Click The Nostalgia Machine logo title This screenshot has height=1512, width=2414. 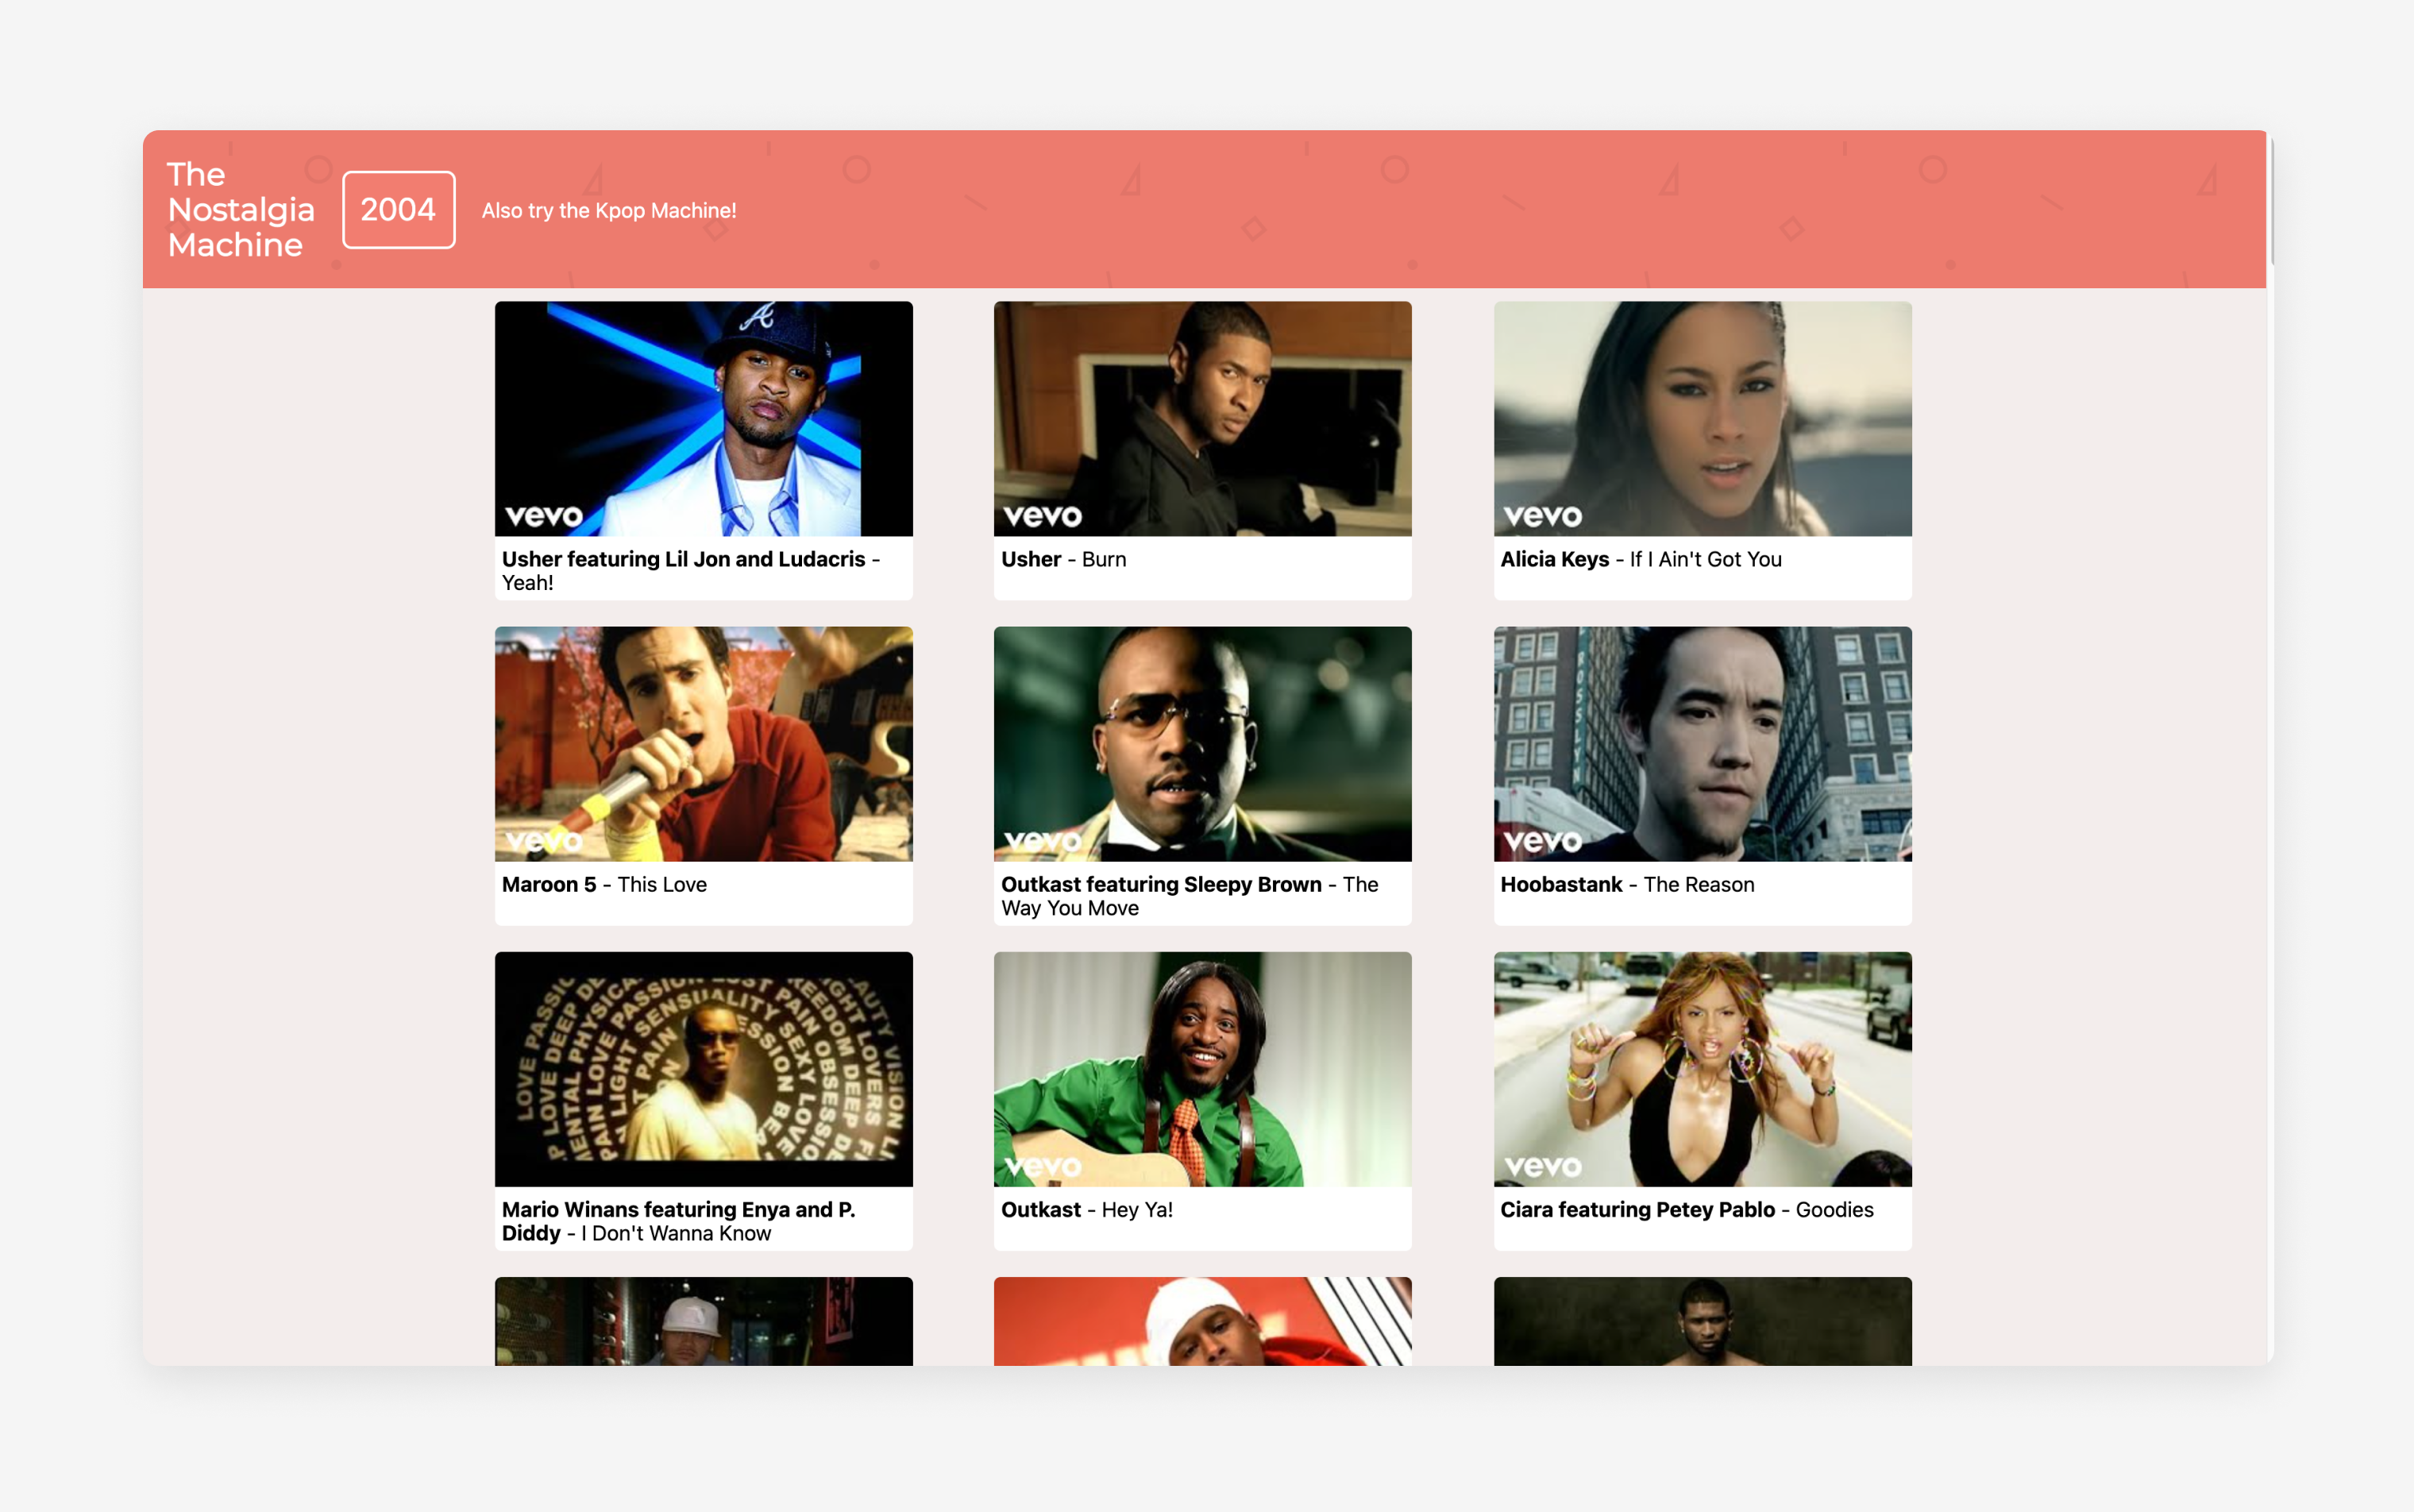(240, 210)
